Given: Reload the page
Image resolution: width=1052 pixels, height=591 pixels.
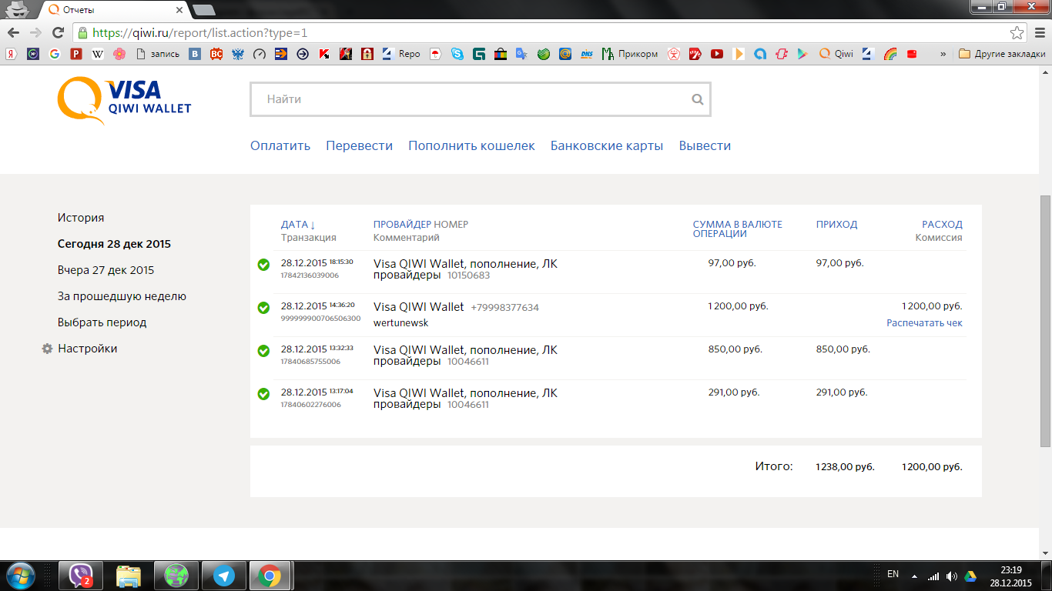Looking at the screenshot, I should [x=58, y=33].
